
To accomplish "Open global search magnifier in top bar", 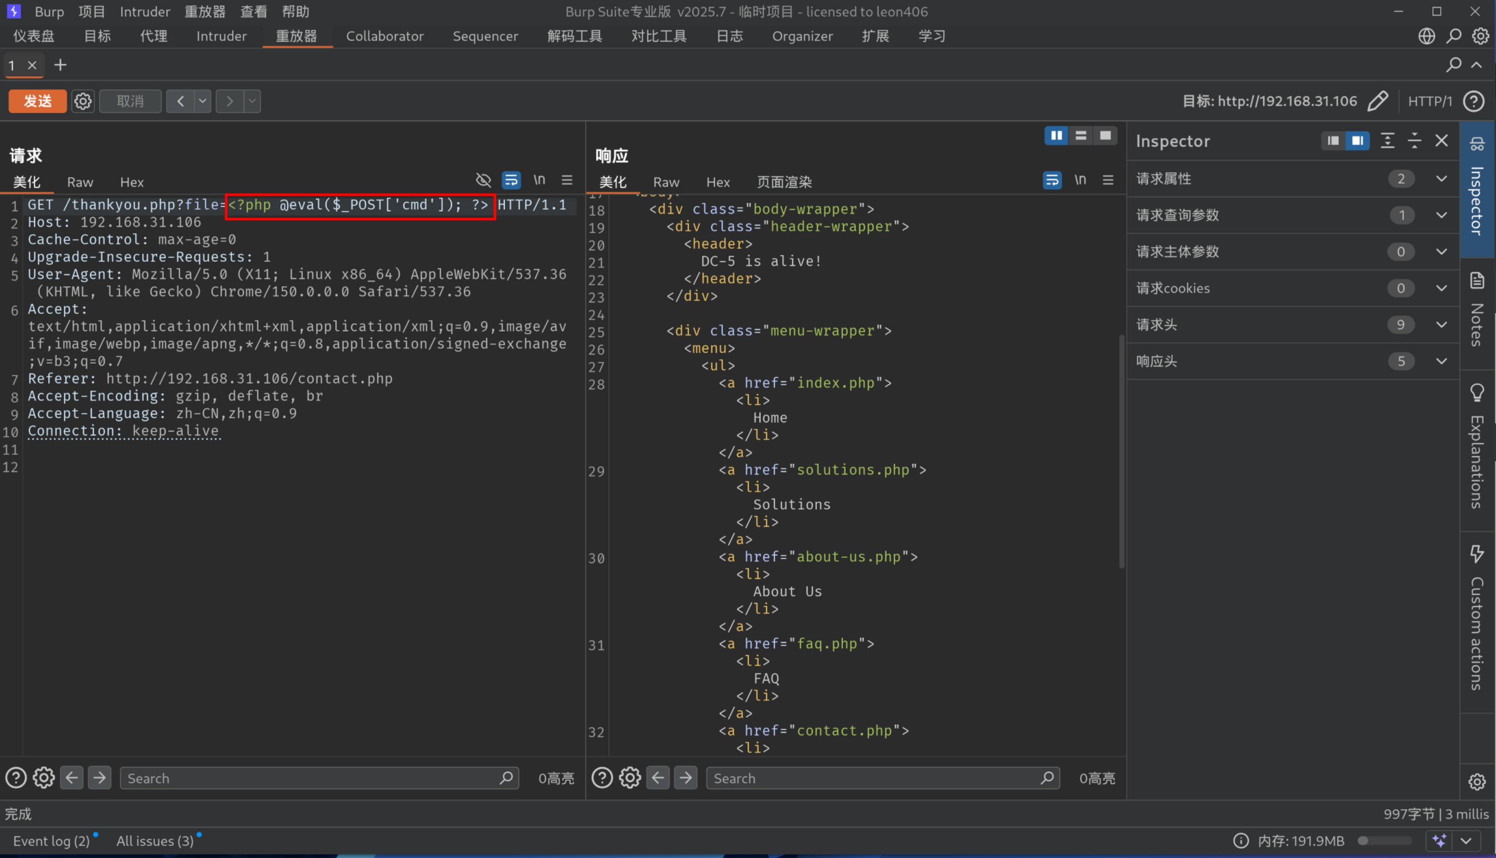I will pyautogui.click(x=1453, y=36).
